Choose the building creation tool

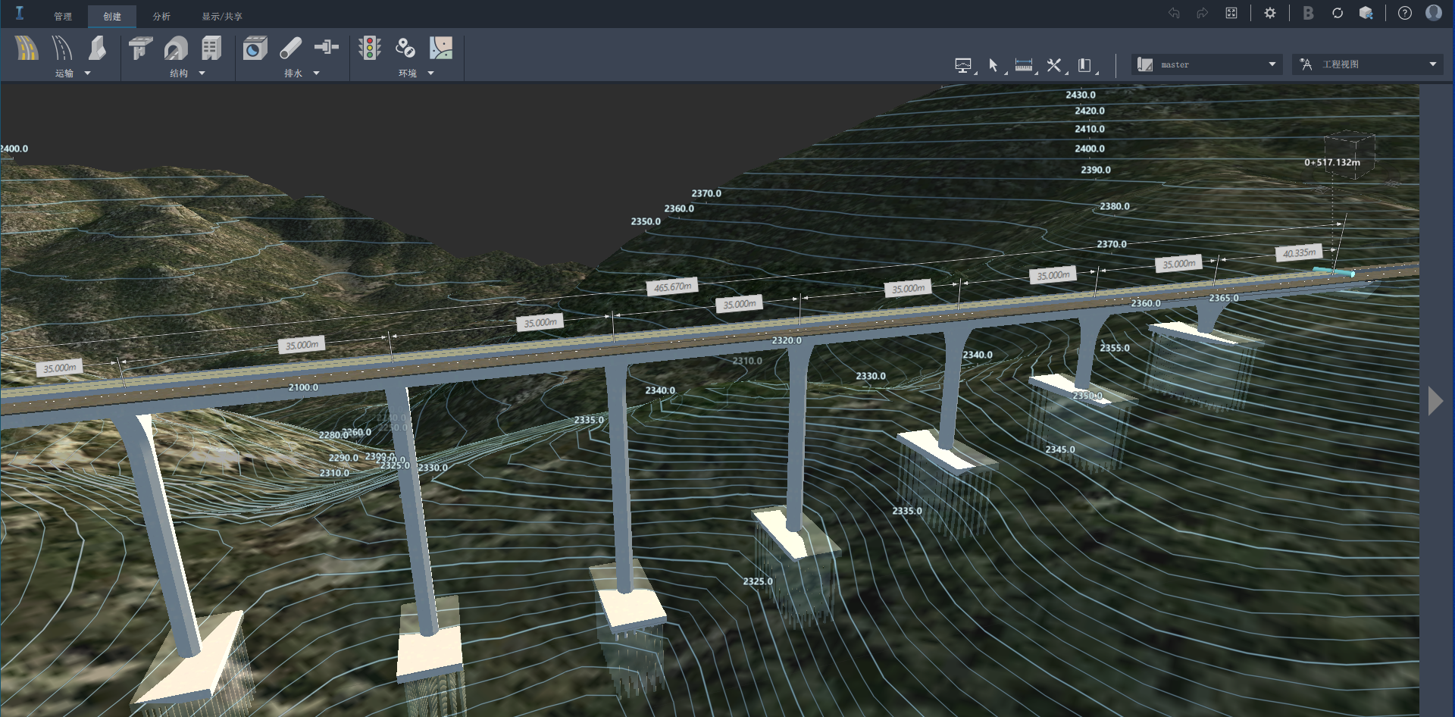click(211, 49)
